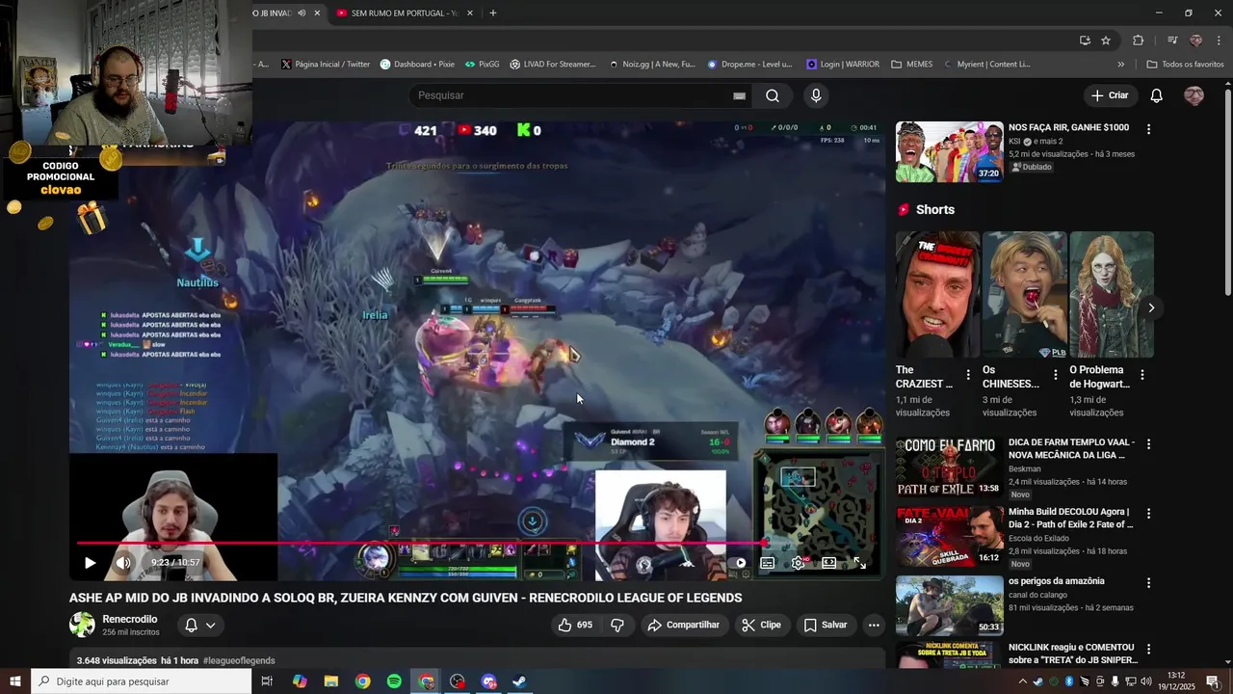Screen dimensions: 1233x694
Task: Open the YouTube account avatar menu
Action: 1194,95
